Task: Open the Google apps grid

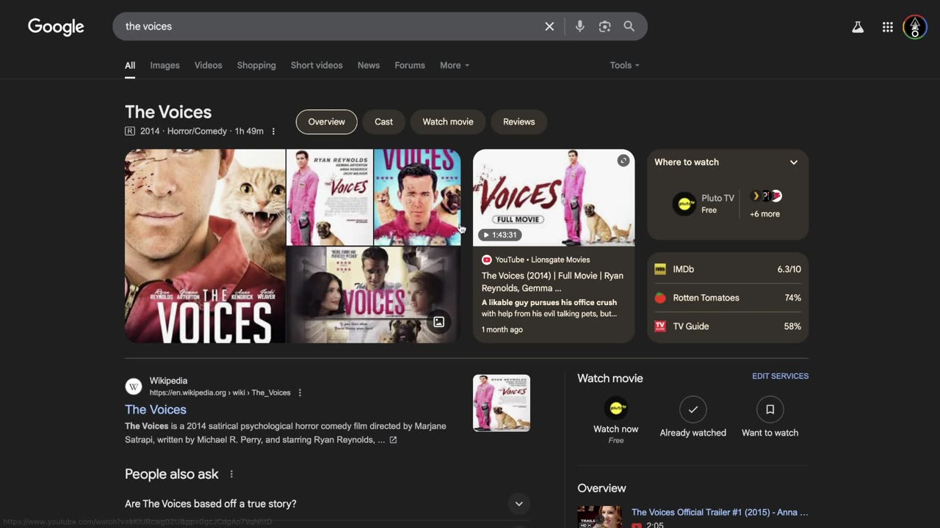Action: pos(888,27)
